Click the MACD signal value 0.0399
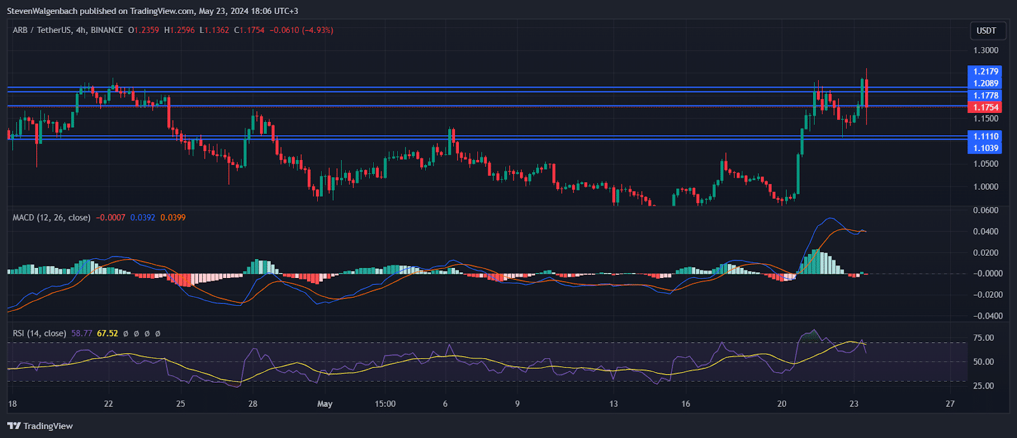This screenshot has height=438, width=1017. point(173,217)
